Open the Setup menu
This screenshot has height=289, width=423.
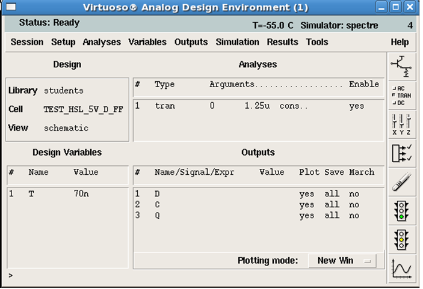click(x=63, y=42)
